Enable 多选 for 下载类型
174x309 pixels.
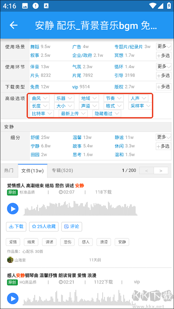coord(163,87)
